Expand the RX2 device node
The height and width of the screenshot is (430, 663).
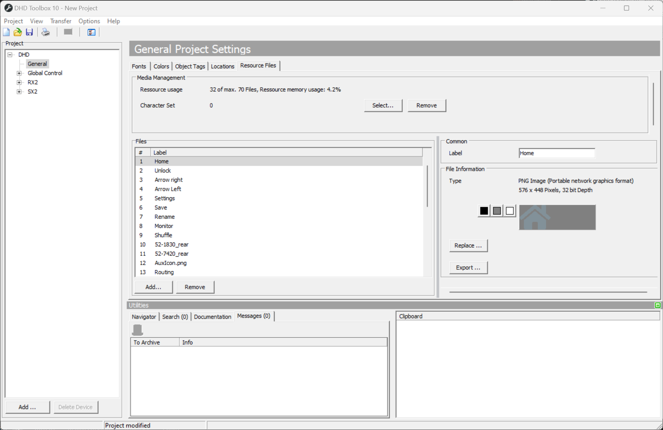(19, 82)
